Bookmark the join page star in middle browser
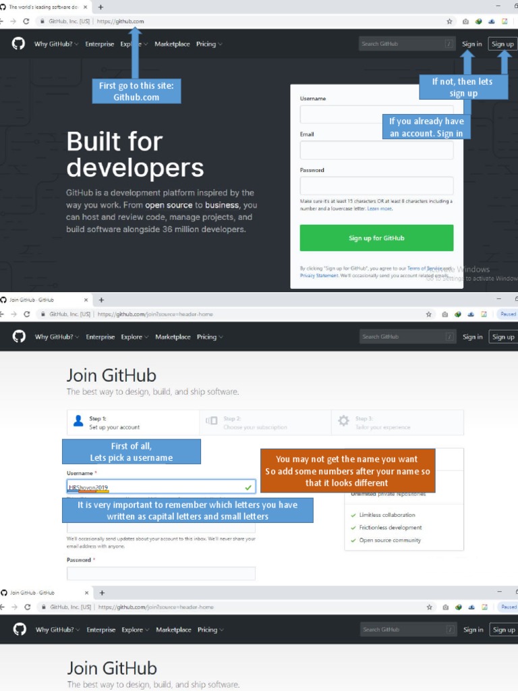 click(428, 314)
